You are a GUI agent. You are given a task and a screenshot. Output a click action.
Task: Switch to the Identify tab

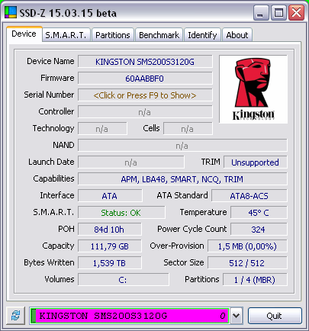tap(202, 35)
